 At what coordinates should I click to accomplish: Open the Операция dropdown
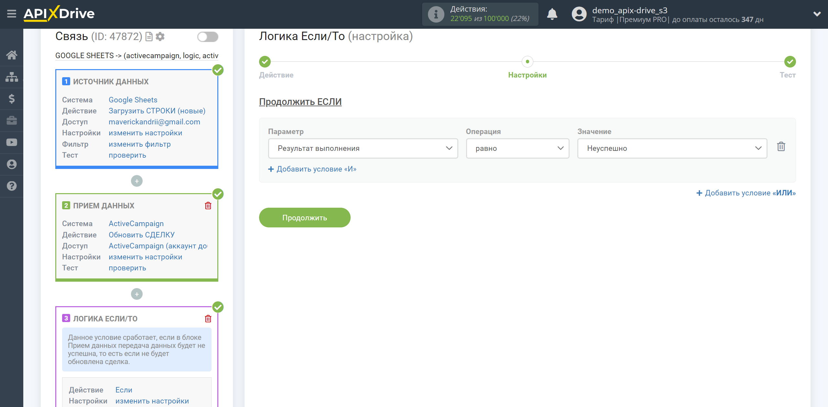pyautogui.click(x=517, y=149)
